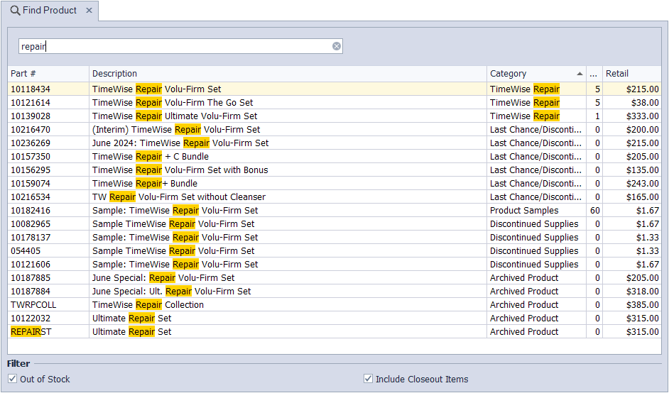Select part number 10159074
The image size is (669, 393).
31,184
